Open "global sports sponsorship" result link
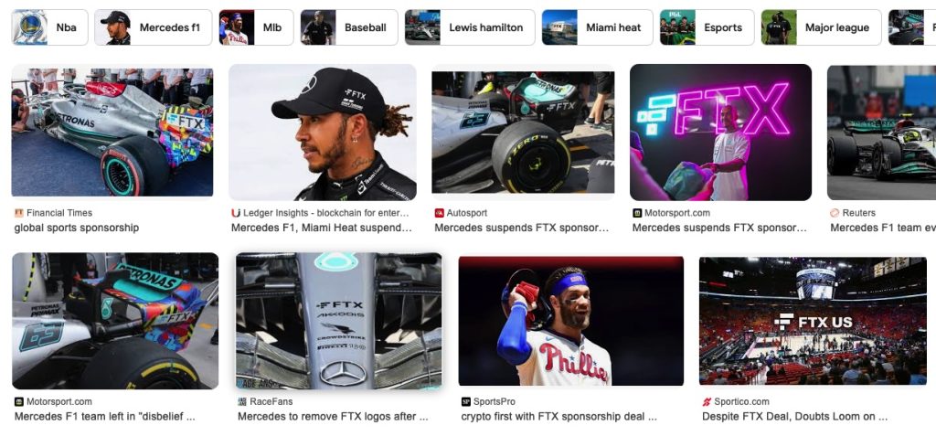Screen dimensions: 936x436 (x=77, y=228)
